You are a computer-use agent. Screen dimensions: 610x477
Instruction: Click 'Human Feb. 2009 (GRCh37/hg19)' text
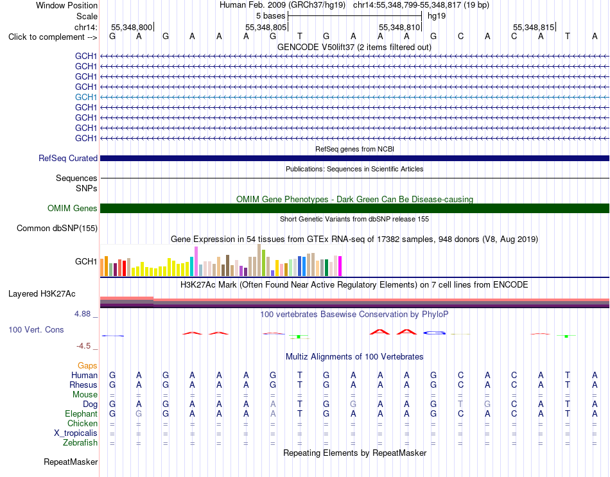tap(283, 5)
